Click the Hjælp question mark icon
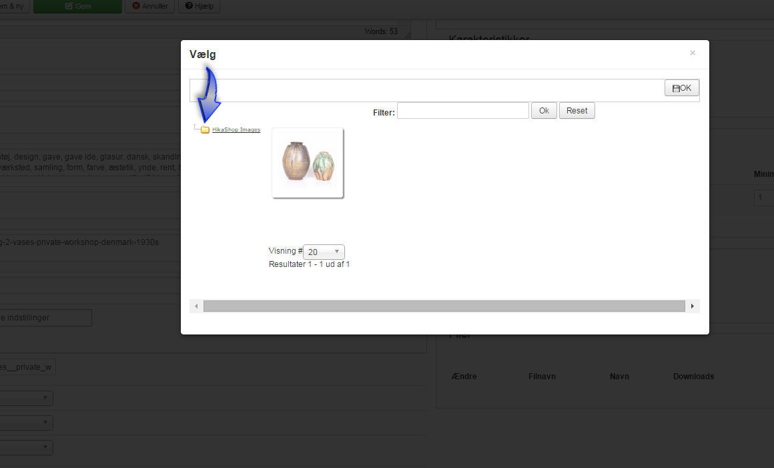Image resolution: width=774 pixels, height=468 pixels. point(189,5)
